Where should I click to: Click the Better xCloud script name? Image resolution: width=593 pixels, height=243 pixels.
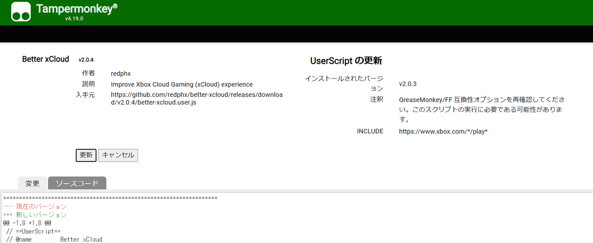(45, 59)
